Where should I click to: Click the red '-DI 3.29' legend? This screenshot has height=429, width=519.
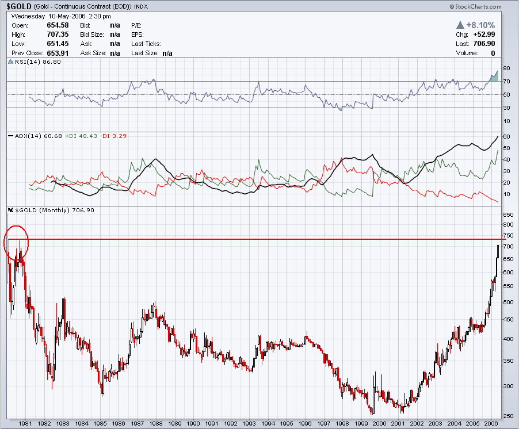point(113,136)
